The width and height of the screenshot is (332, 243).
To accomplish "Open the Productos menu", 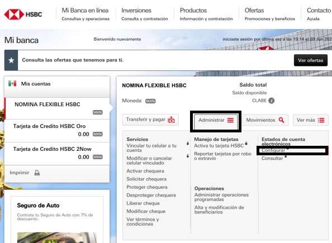I will point(206,14).
